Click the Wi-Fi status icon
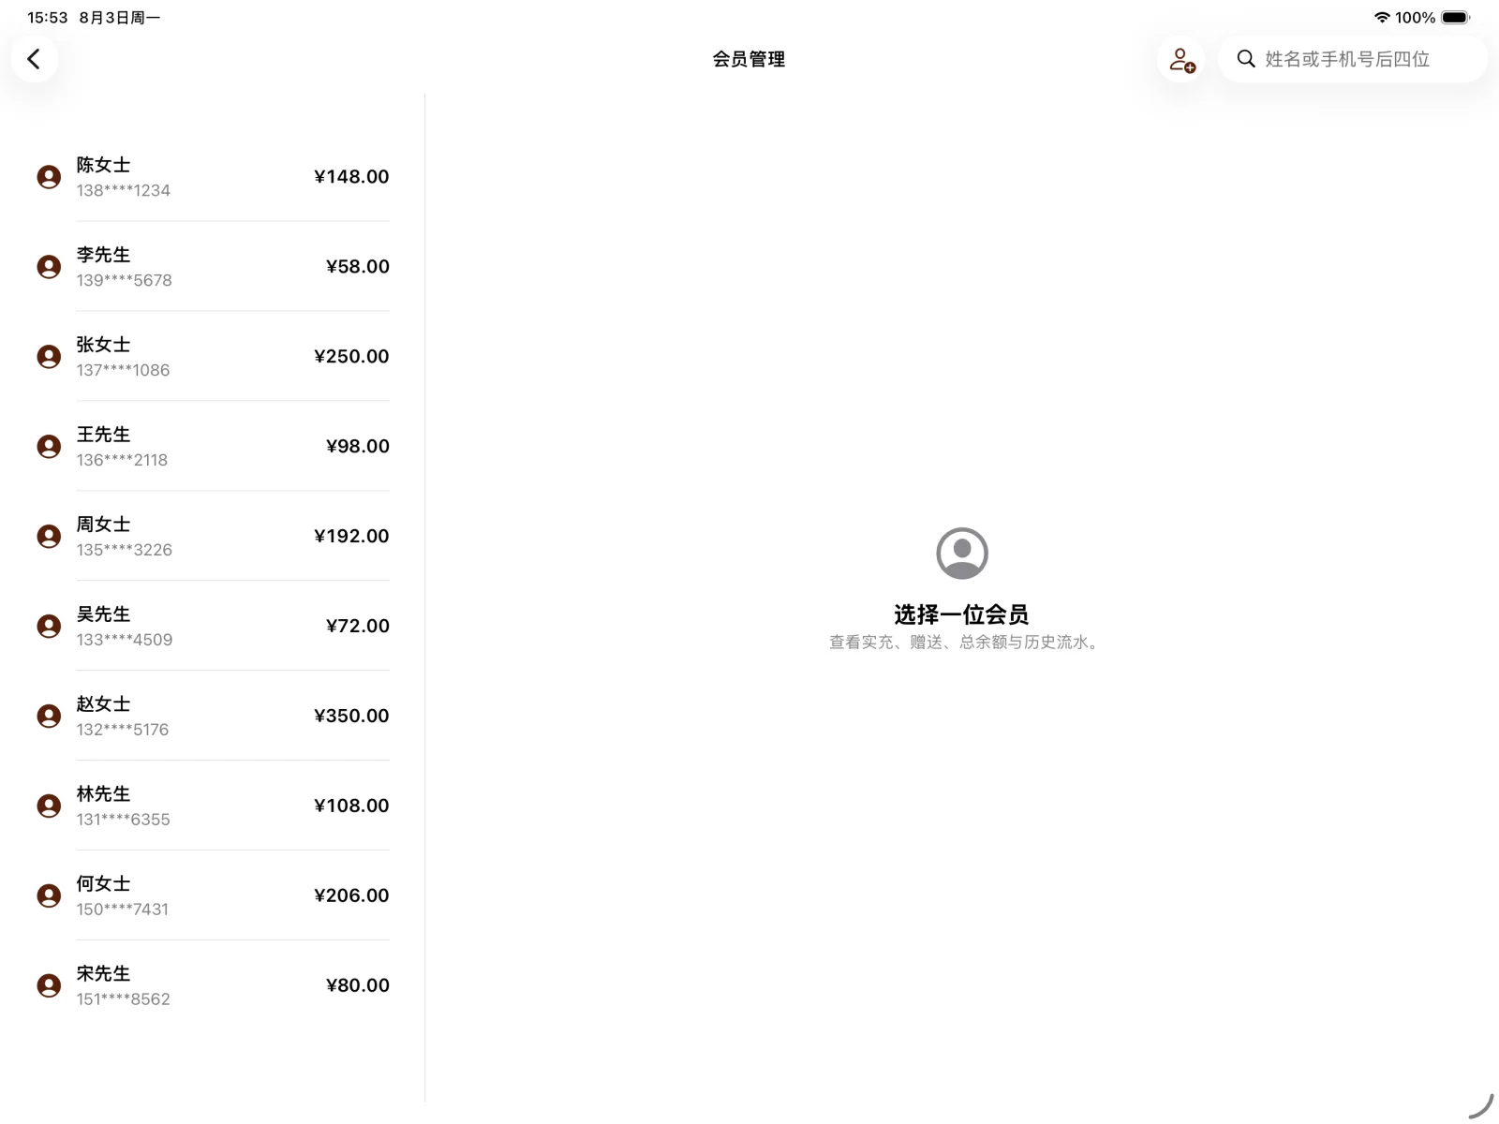This screenshot has width=1499, height=1124. click(x=1382, y=18)
